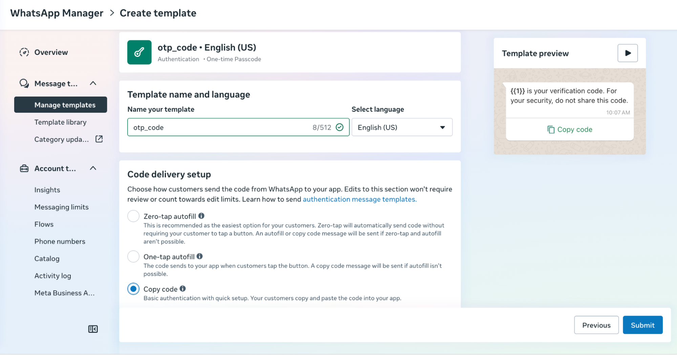This screenshot has height=355, width=677.
Task: Collapse sidebar using the panel icon
Action: click(93, 329)
